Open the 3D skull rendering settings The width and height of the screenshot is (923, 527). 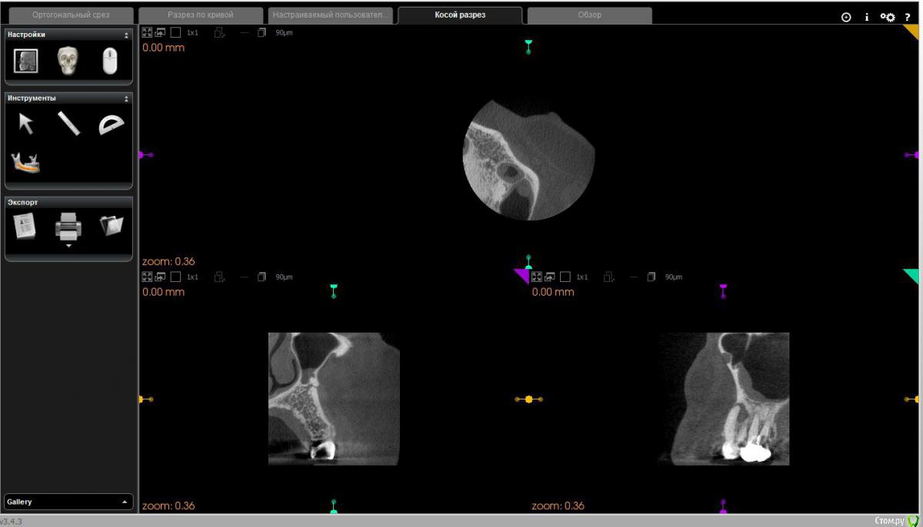68,61
